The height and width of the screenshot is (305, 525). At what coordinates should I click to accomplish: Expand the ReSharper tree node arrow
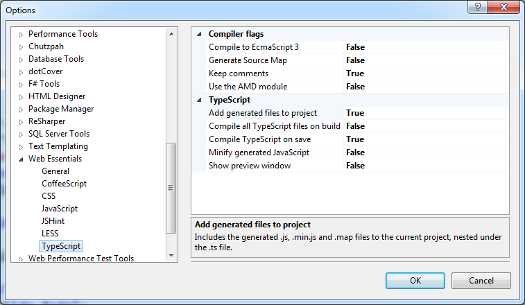pos(21,122)
